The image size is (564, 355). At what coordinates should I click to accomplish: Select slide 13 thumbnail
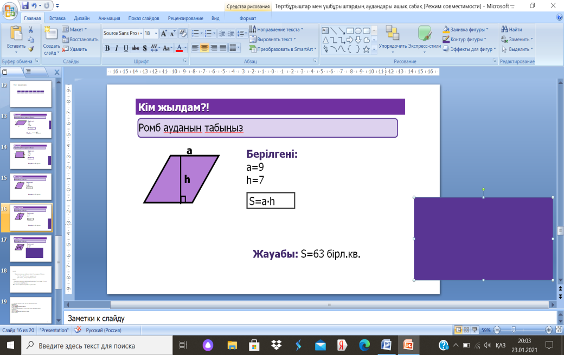31,125
